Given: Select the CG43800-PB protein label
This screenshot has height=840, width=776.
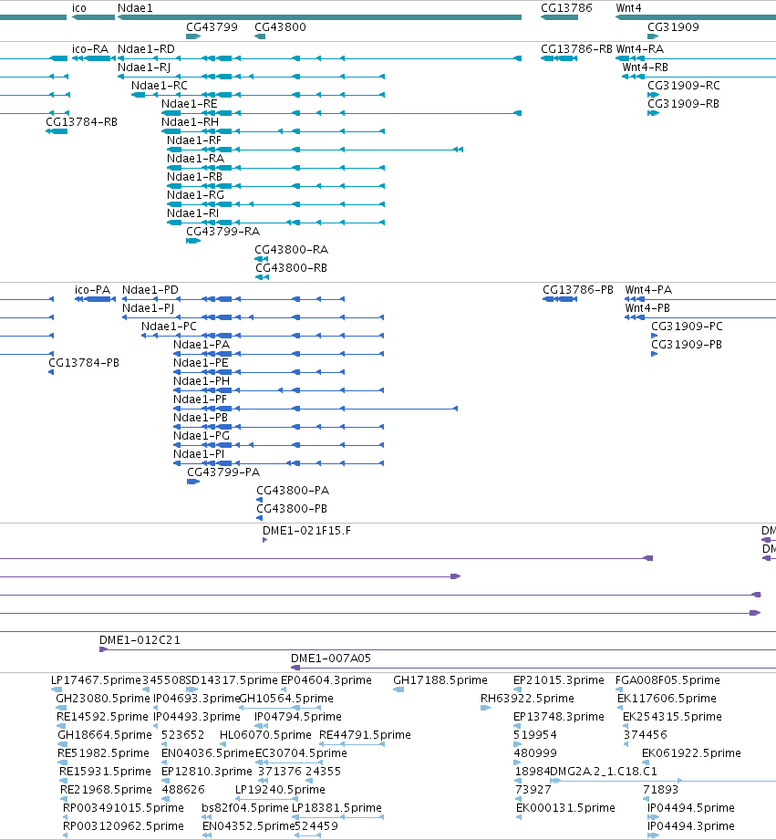Looking at the screenshot, I should click(x=292, y=508).
